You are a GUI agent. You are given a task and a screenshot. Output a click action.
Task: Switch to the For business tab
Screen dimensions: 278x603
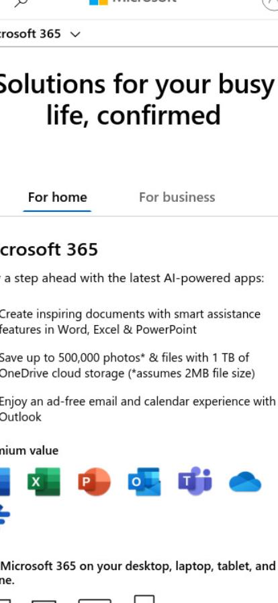(177, 197)
